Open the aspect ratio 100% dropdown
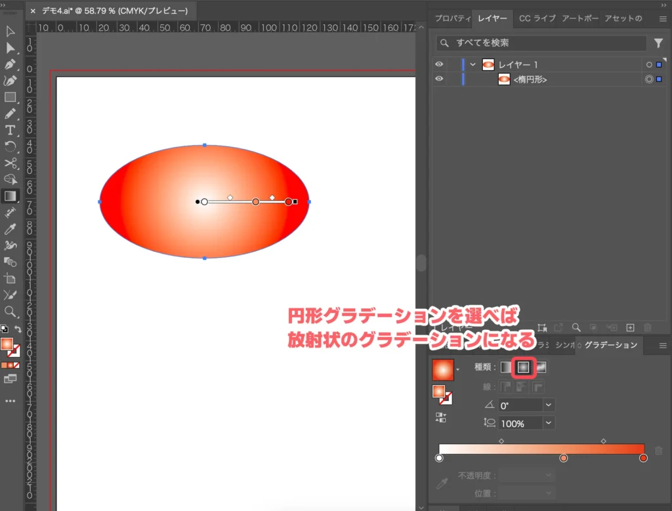672x511 pixels. tap(548, 422)
